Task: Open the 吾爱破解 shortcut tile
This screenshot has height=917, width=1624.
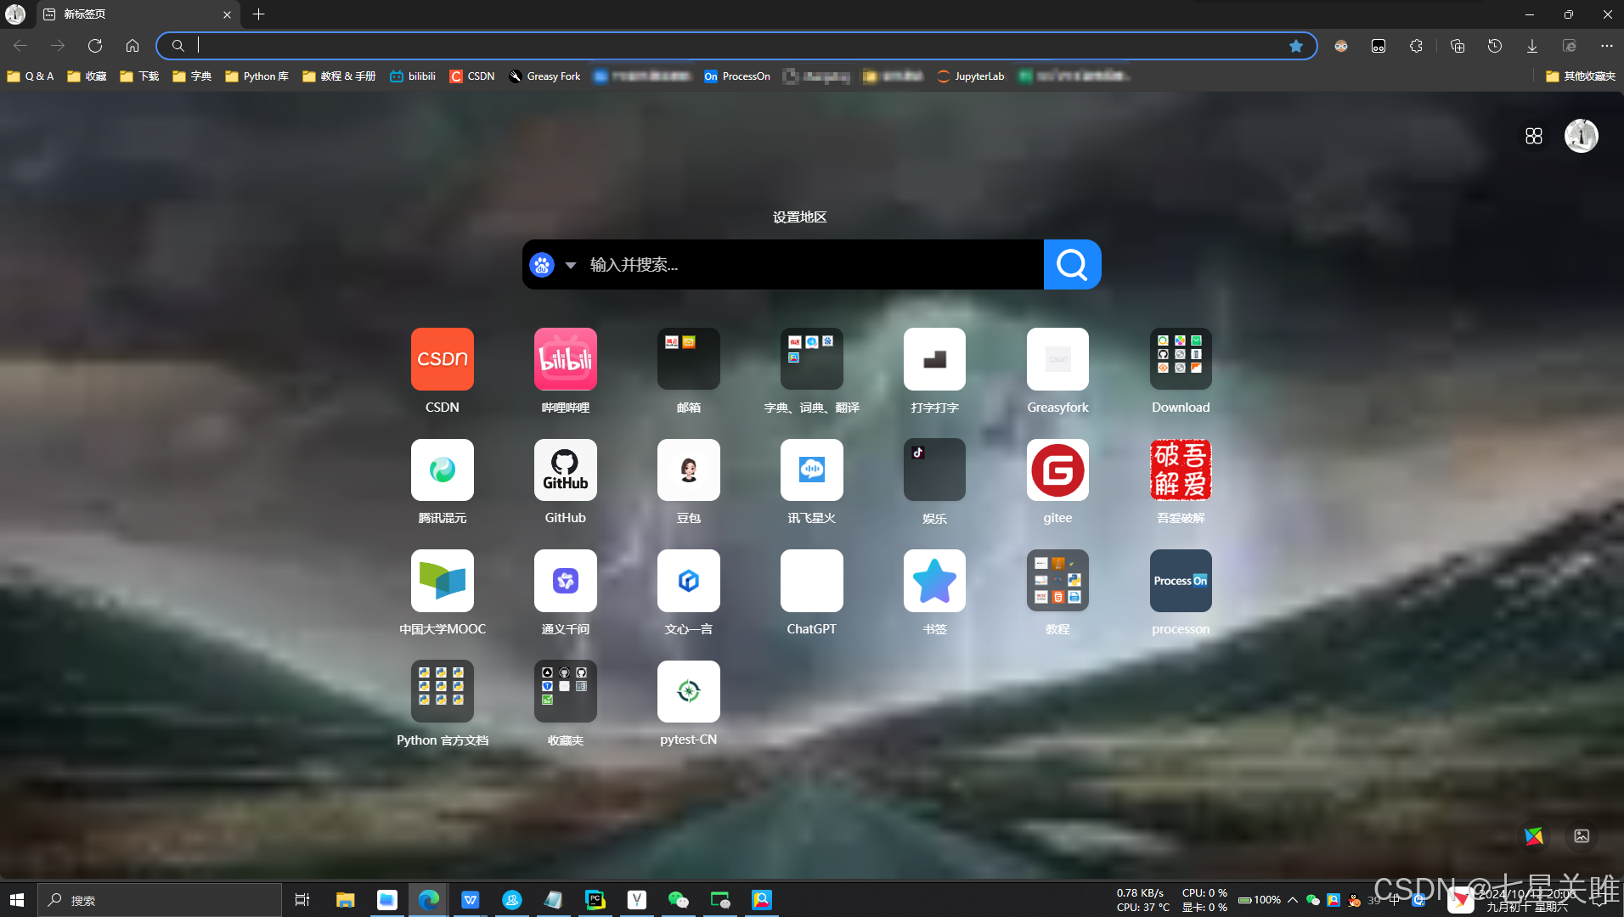Action: (x=1181, y=470)
